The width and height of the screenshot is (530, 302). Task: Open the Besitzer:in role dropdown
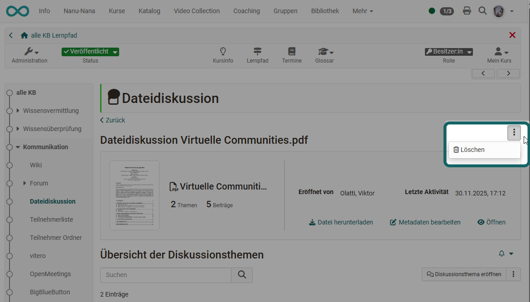448,51
